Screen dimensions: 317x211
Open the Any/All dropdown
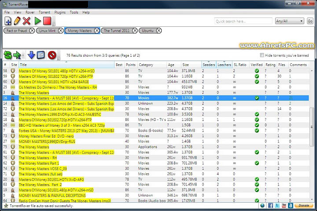point(290,21)
